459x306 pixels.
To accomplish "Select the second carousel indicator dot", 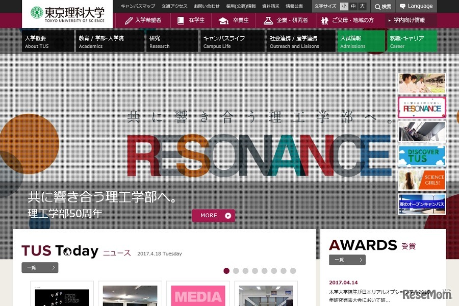I will [236, 271].
